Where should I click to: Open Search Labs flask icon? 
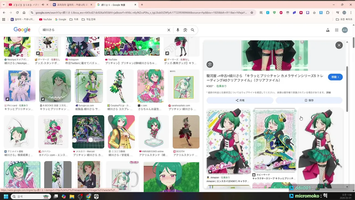(x=328, y=30)
